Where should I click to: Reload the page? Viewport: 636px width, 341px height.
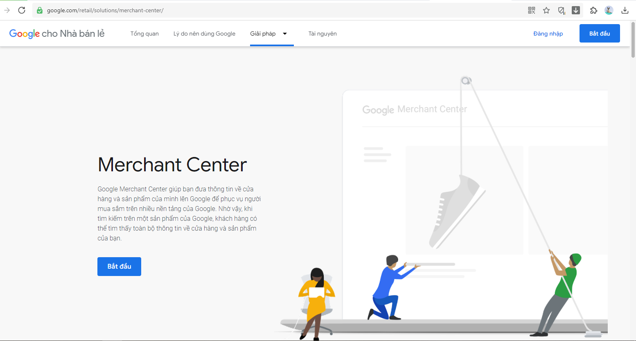pyautogui.click(x=22, y=10)
